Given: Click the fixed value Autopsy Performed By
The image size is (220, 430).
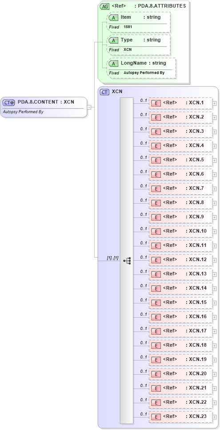Looking at the screenshot, I should coord(144,73).
